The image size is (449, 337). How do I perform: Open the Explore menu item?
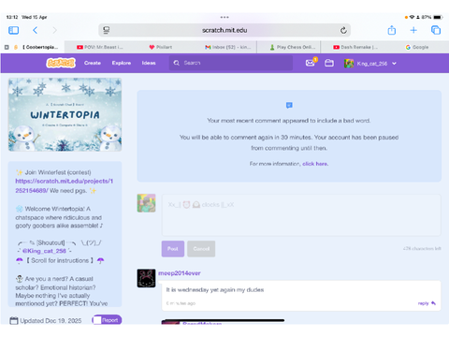click(x=122, y=63)
